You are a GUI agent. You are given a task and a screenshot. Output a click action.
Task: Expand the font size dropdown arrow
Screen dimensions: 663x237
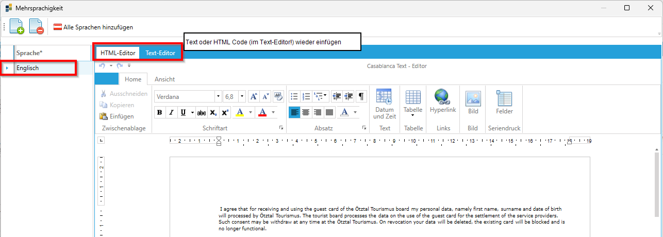pos(242,96)
